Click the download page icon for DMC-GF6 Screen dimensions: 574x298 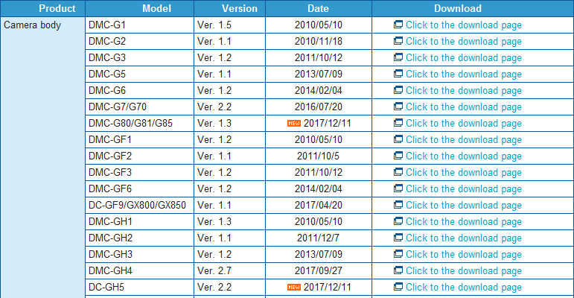[398, 188]
